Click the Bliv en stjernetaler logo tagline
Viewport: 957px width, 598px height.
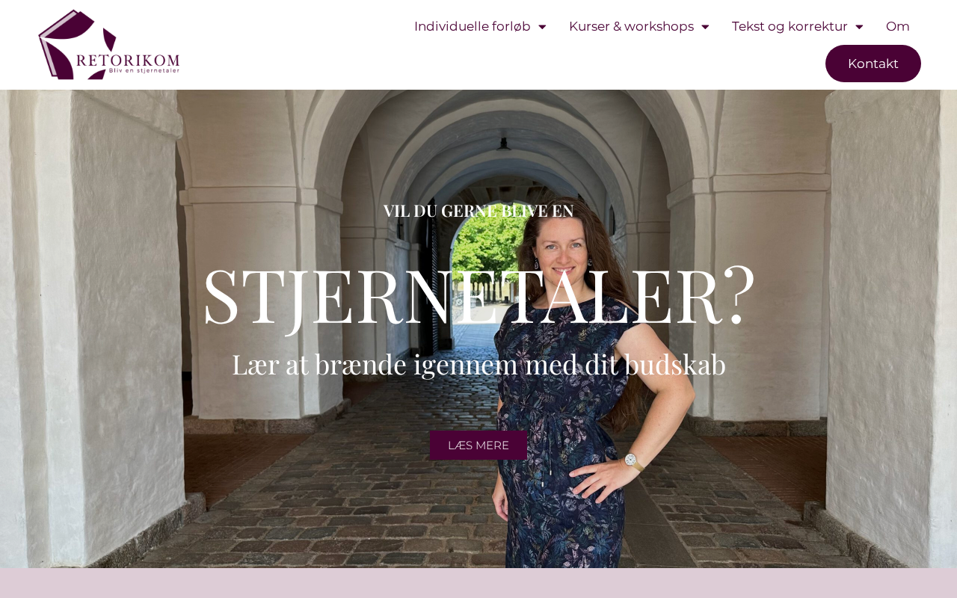click(144, 71)
